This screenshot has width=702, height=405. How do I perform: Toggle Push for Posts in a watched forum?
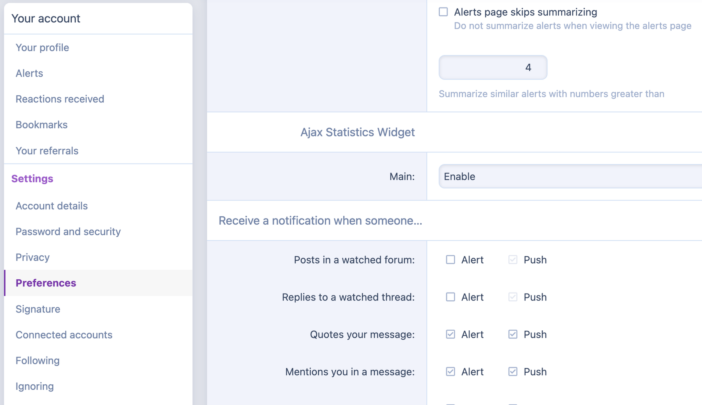pos(513,259)
